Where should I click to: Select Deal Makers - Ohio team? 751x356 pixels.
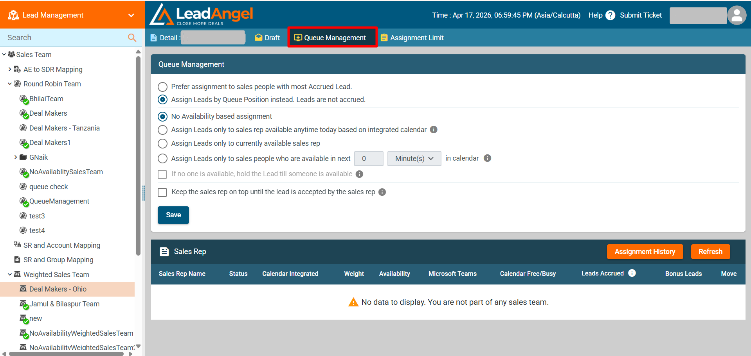tap(58, 289)
